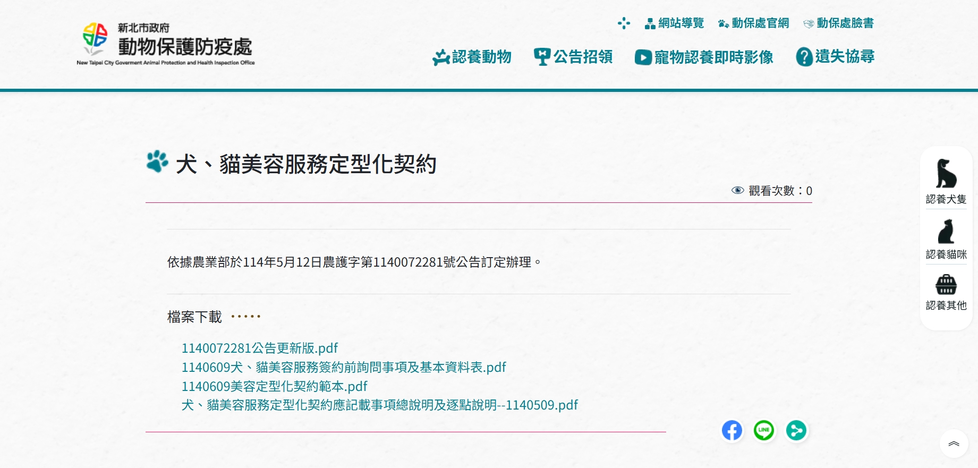
Task: Click the paw icon beside page title
Action: click(157, 161)
